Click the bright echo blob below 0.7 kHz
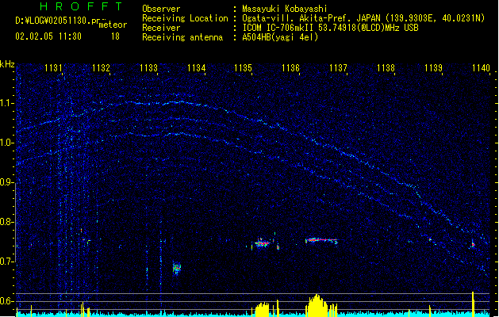499x317 pixels. [177, 268]
